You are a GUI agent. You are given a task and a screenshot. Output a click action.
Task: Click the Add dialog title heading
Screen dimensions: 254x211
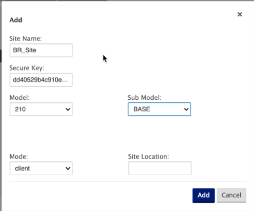16,20
